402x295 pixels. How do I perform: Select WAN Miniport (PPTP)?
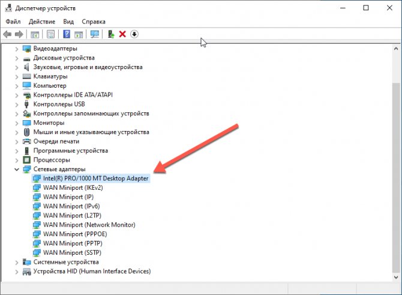click(x=73, y=243)
